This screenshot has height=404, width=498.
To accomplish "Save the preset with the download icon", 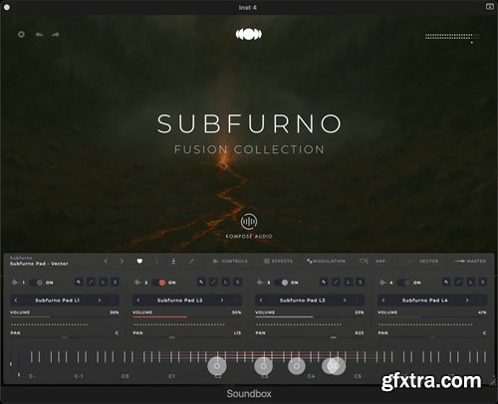I will pyautogui.click(x=173, y=262).
